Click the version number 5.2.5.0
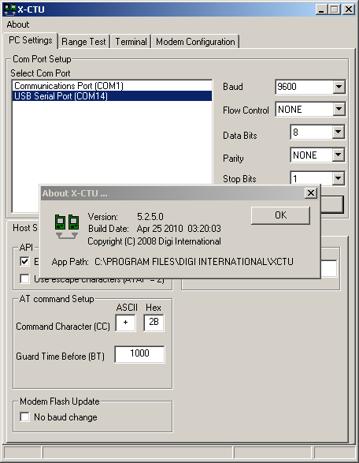 tap(150, 217)
